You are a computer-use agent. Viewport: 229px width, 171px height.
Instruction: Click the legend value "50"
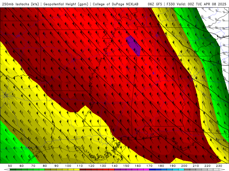click(x=10, y=166)
